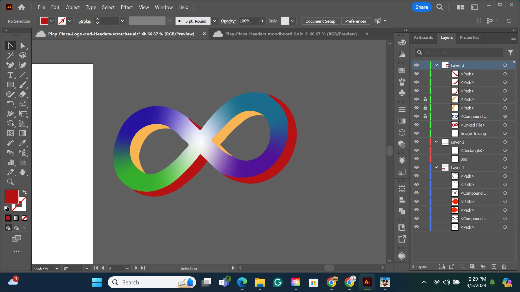Switch to the Properties tab
The image size is (520, 292).
(x=469, y=38)
